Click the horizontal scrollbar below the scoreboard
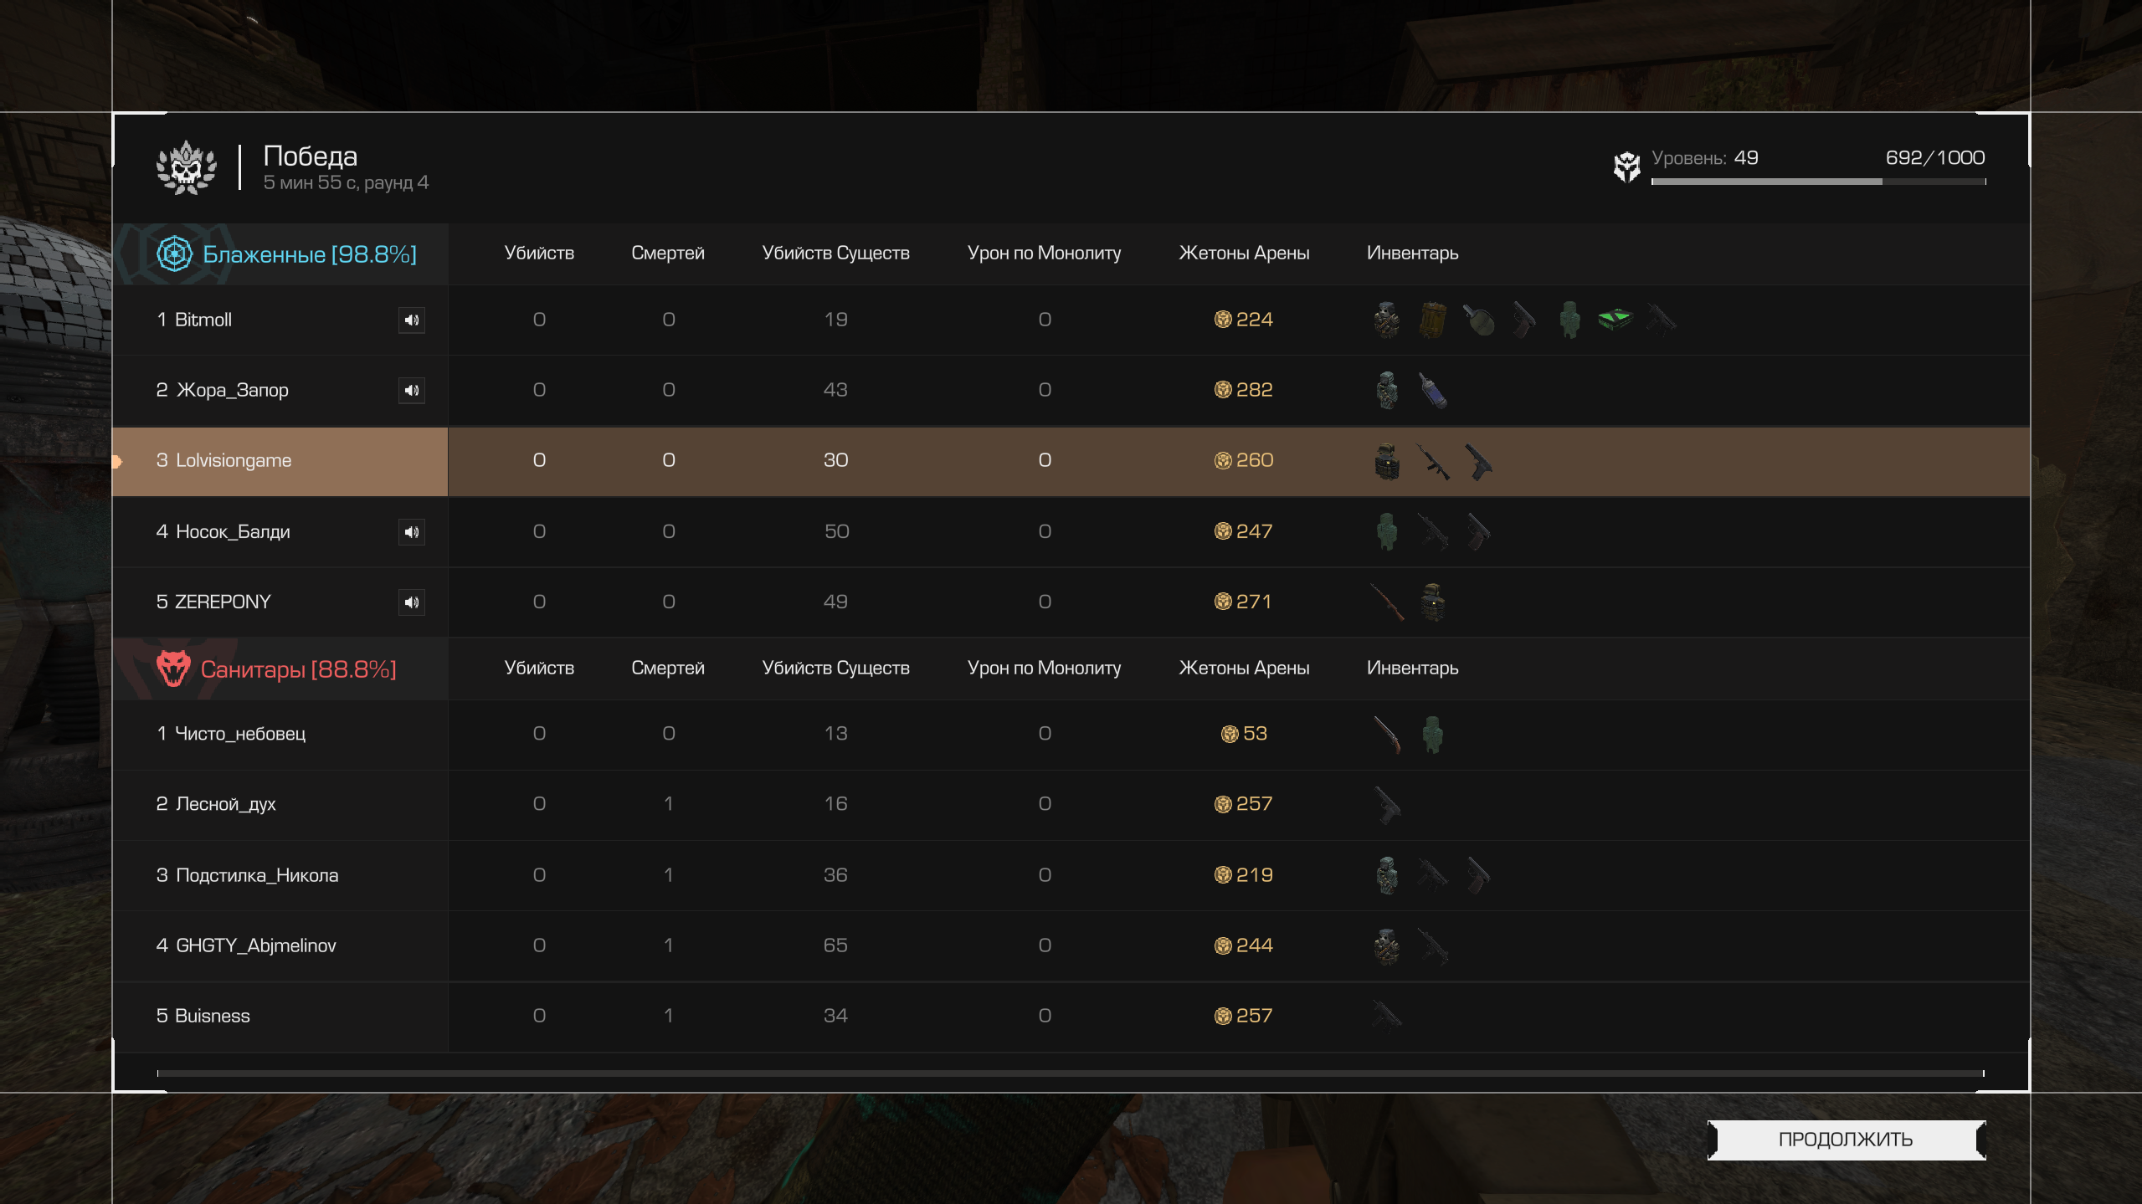Image resolution: width=2142 pixels, height=1204 pixels. [1070, 1073]
